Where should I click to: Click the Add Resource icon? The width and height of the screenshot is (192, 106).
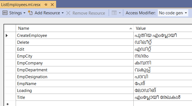click(x=30, y=13)
